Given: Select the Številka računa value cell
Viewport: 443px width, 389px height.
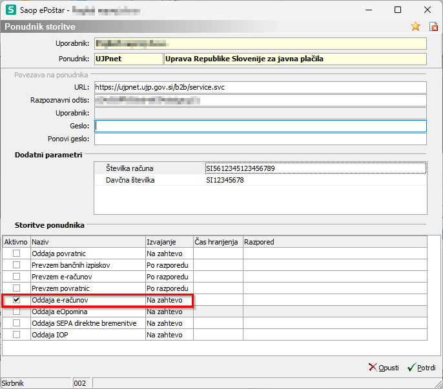Looking at the screenshot, I should [315, 168].
